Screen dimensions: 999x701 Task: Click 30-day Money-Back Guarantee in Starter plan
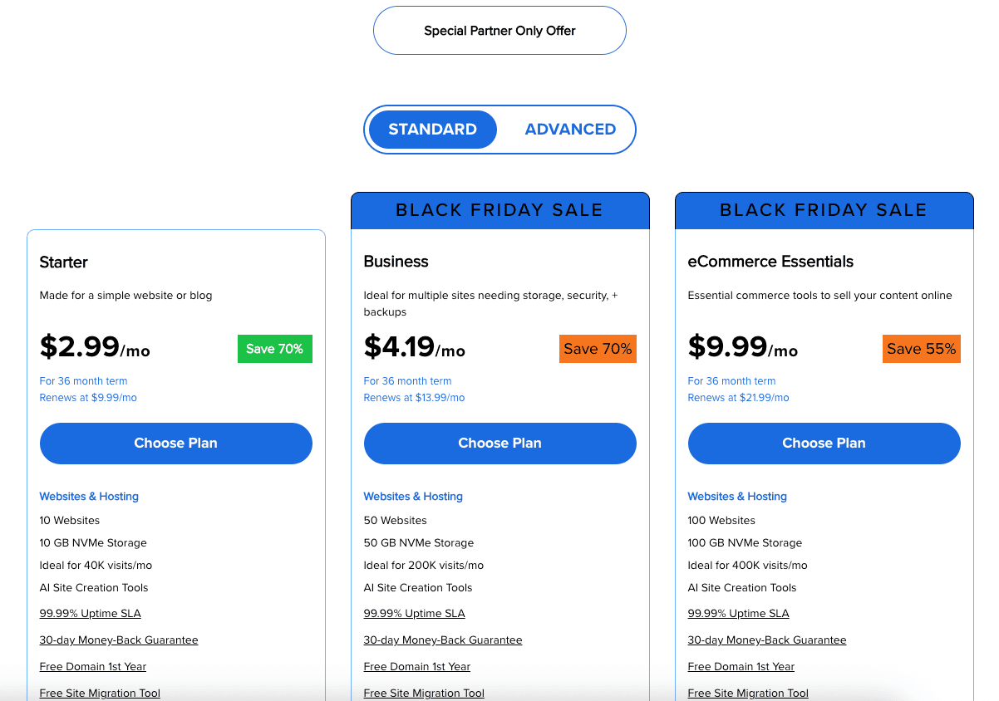tap(119, 640)
